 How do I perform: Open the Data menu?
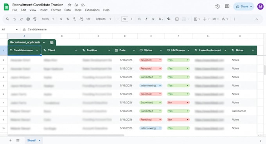(x=67, y=10)
